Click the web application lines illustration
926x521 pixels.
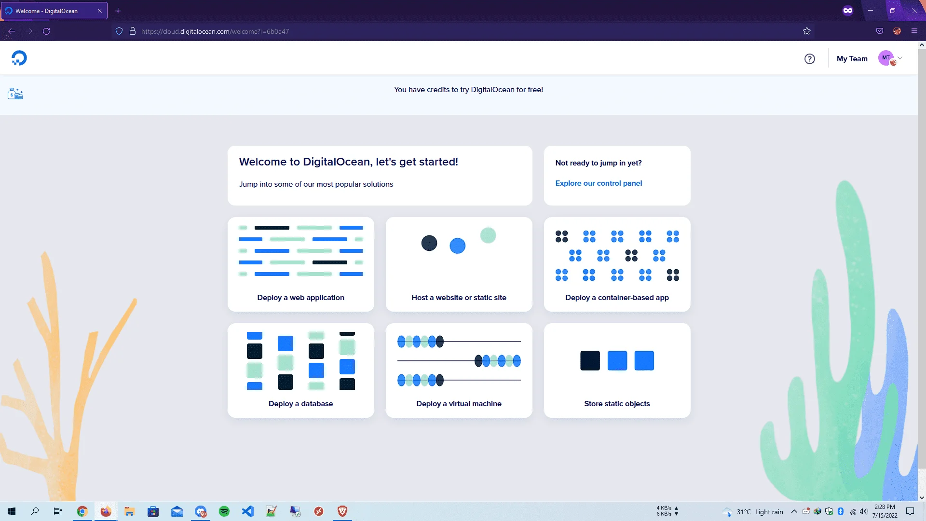click(301, 251)
